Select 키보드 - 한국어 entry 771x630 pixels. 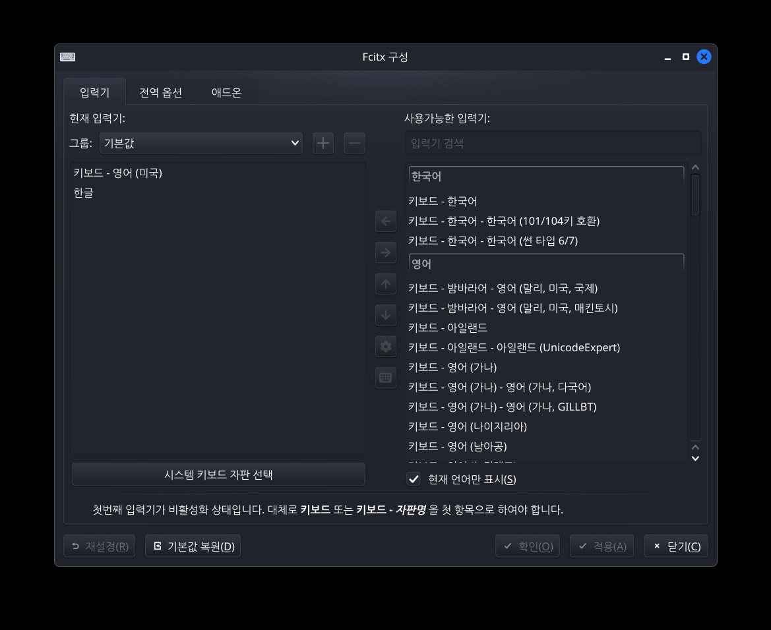(x=546, y=201)
